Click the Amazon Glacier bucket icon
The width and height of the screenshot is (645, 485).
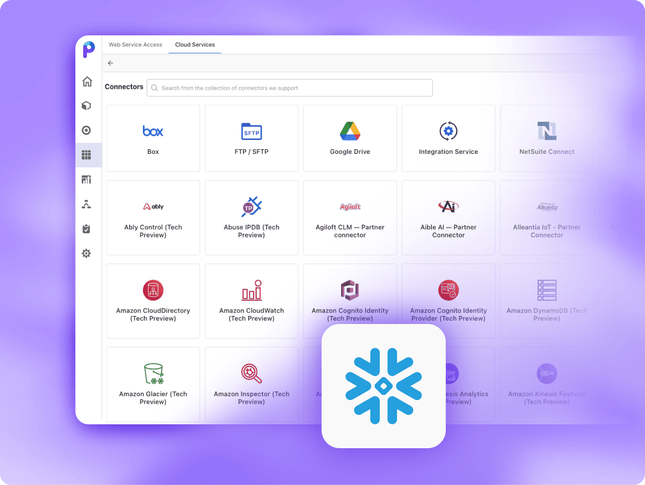point(154,374)
